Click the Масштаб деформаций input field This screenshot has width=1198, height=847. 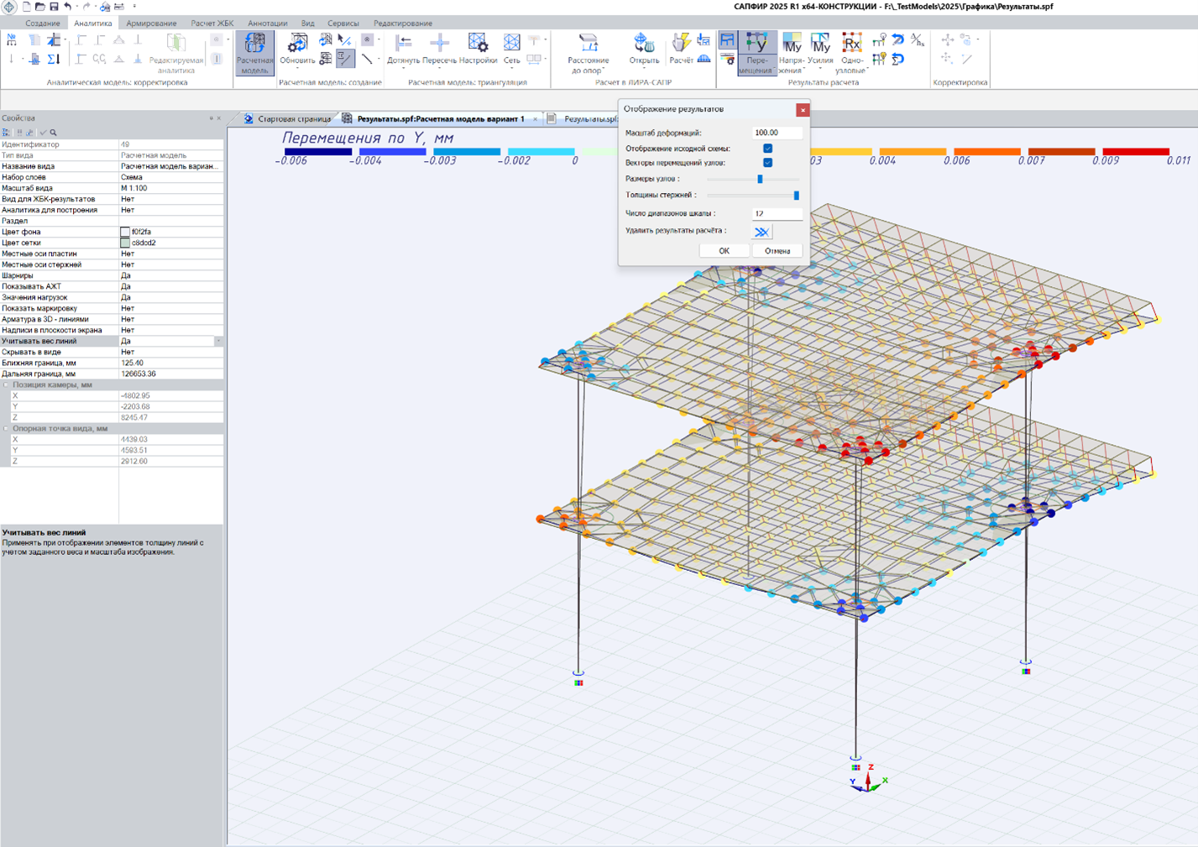coord(777,133)
